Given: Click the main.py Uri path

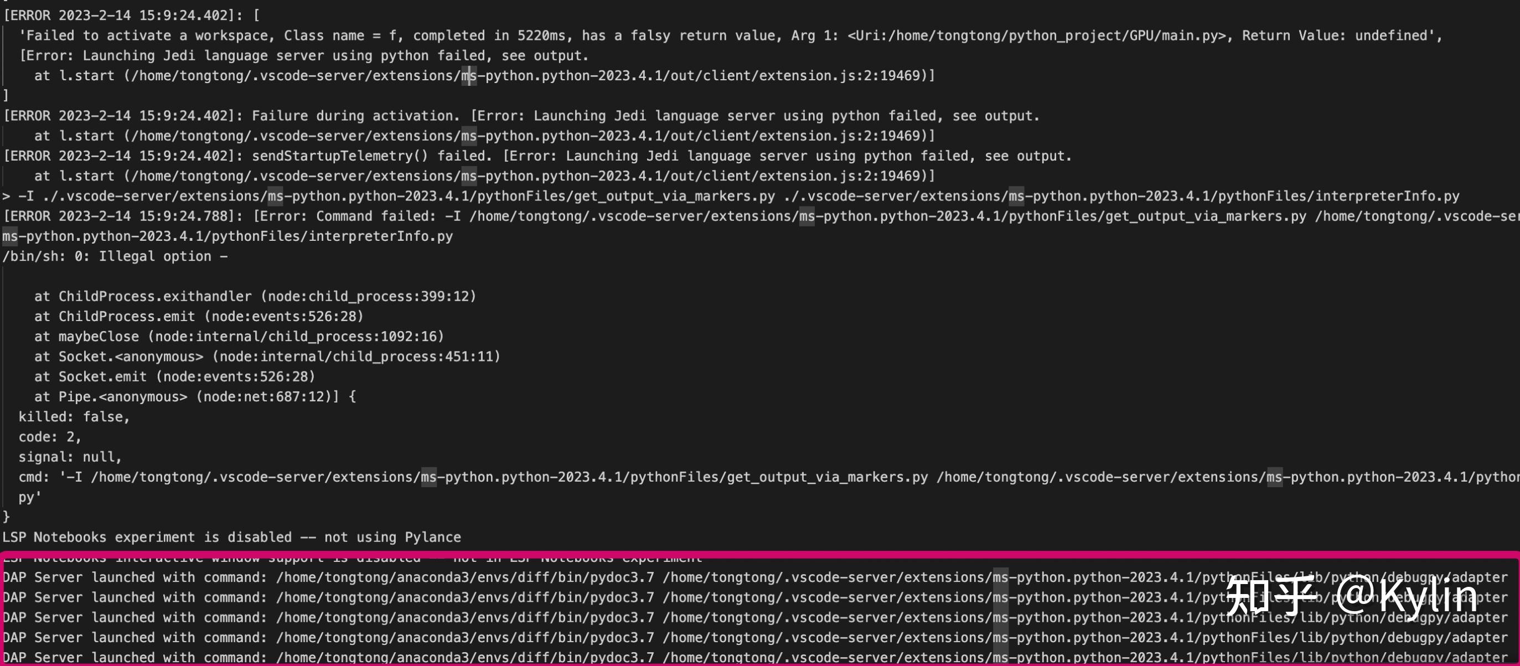Looking at the screenshot, I should (1037, 35).
